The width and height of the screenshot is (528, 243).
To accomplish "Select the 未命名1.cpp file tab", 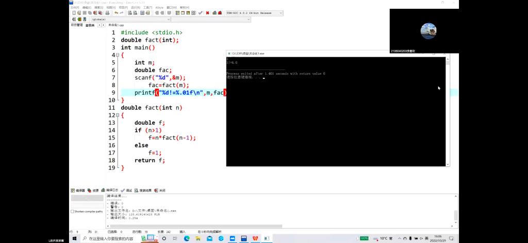I will tap(116, 25).
